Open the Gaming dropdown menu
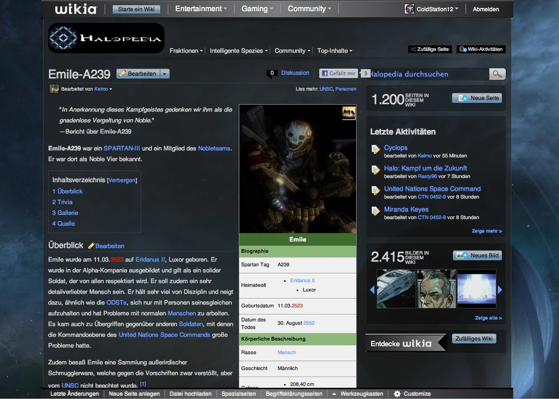This screenshot has width=559, height=399. coord(258,9)
